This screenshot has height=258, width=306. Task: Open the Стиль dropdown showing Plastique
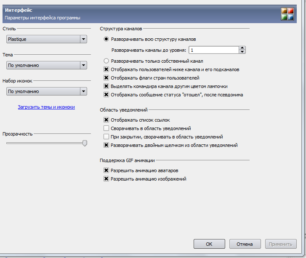(47, 39)
